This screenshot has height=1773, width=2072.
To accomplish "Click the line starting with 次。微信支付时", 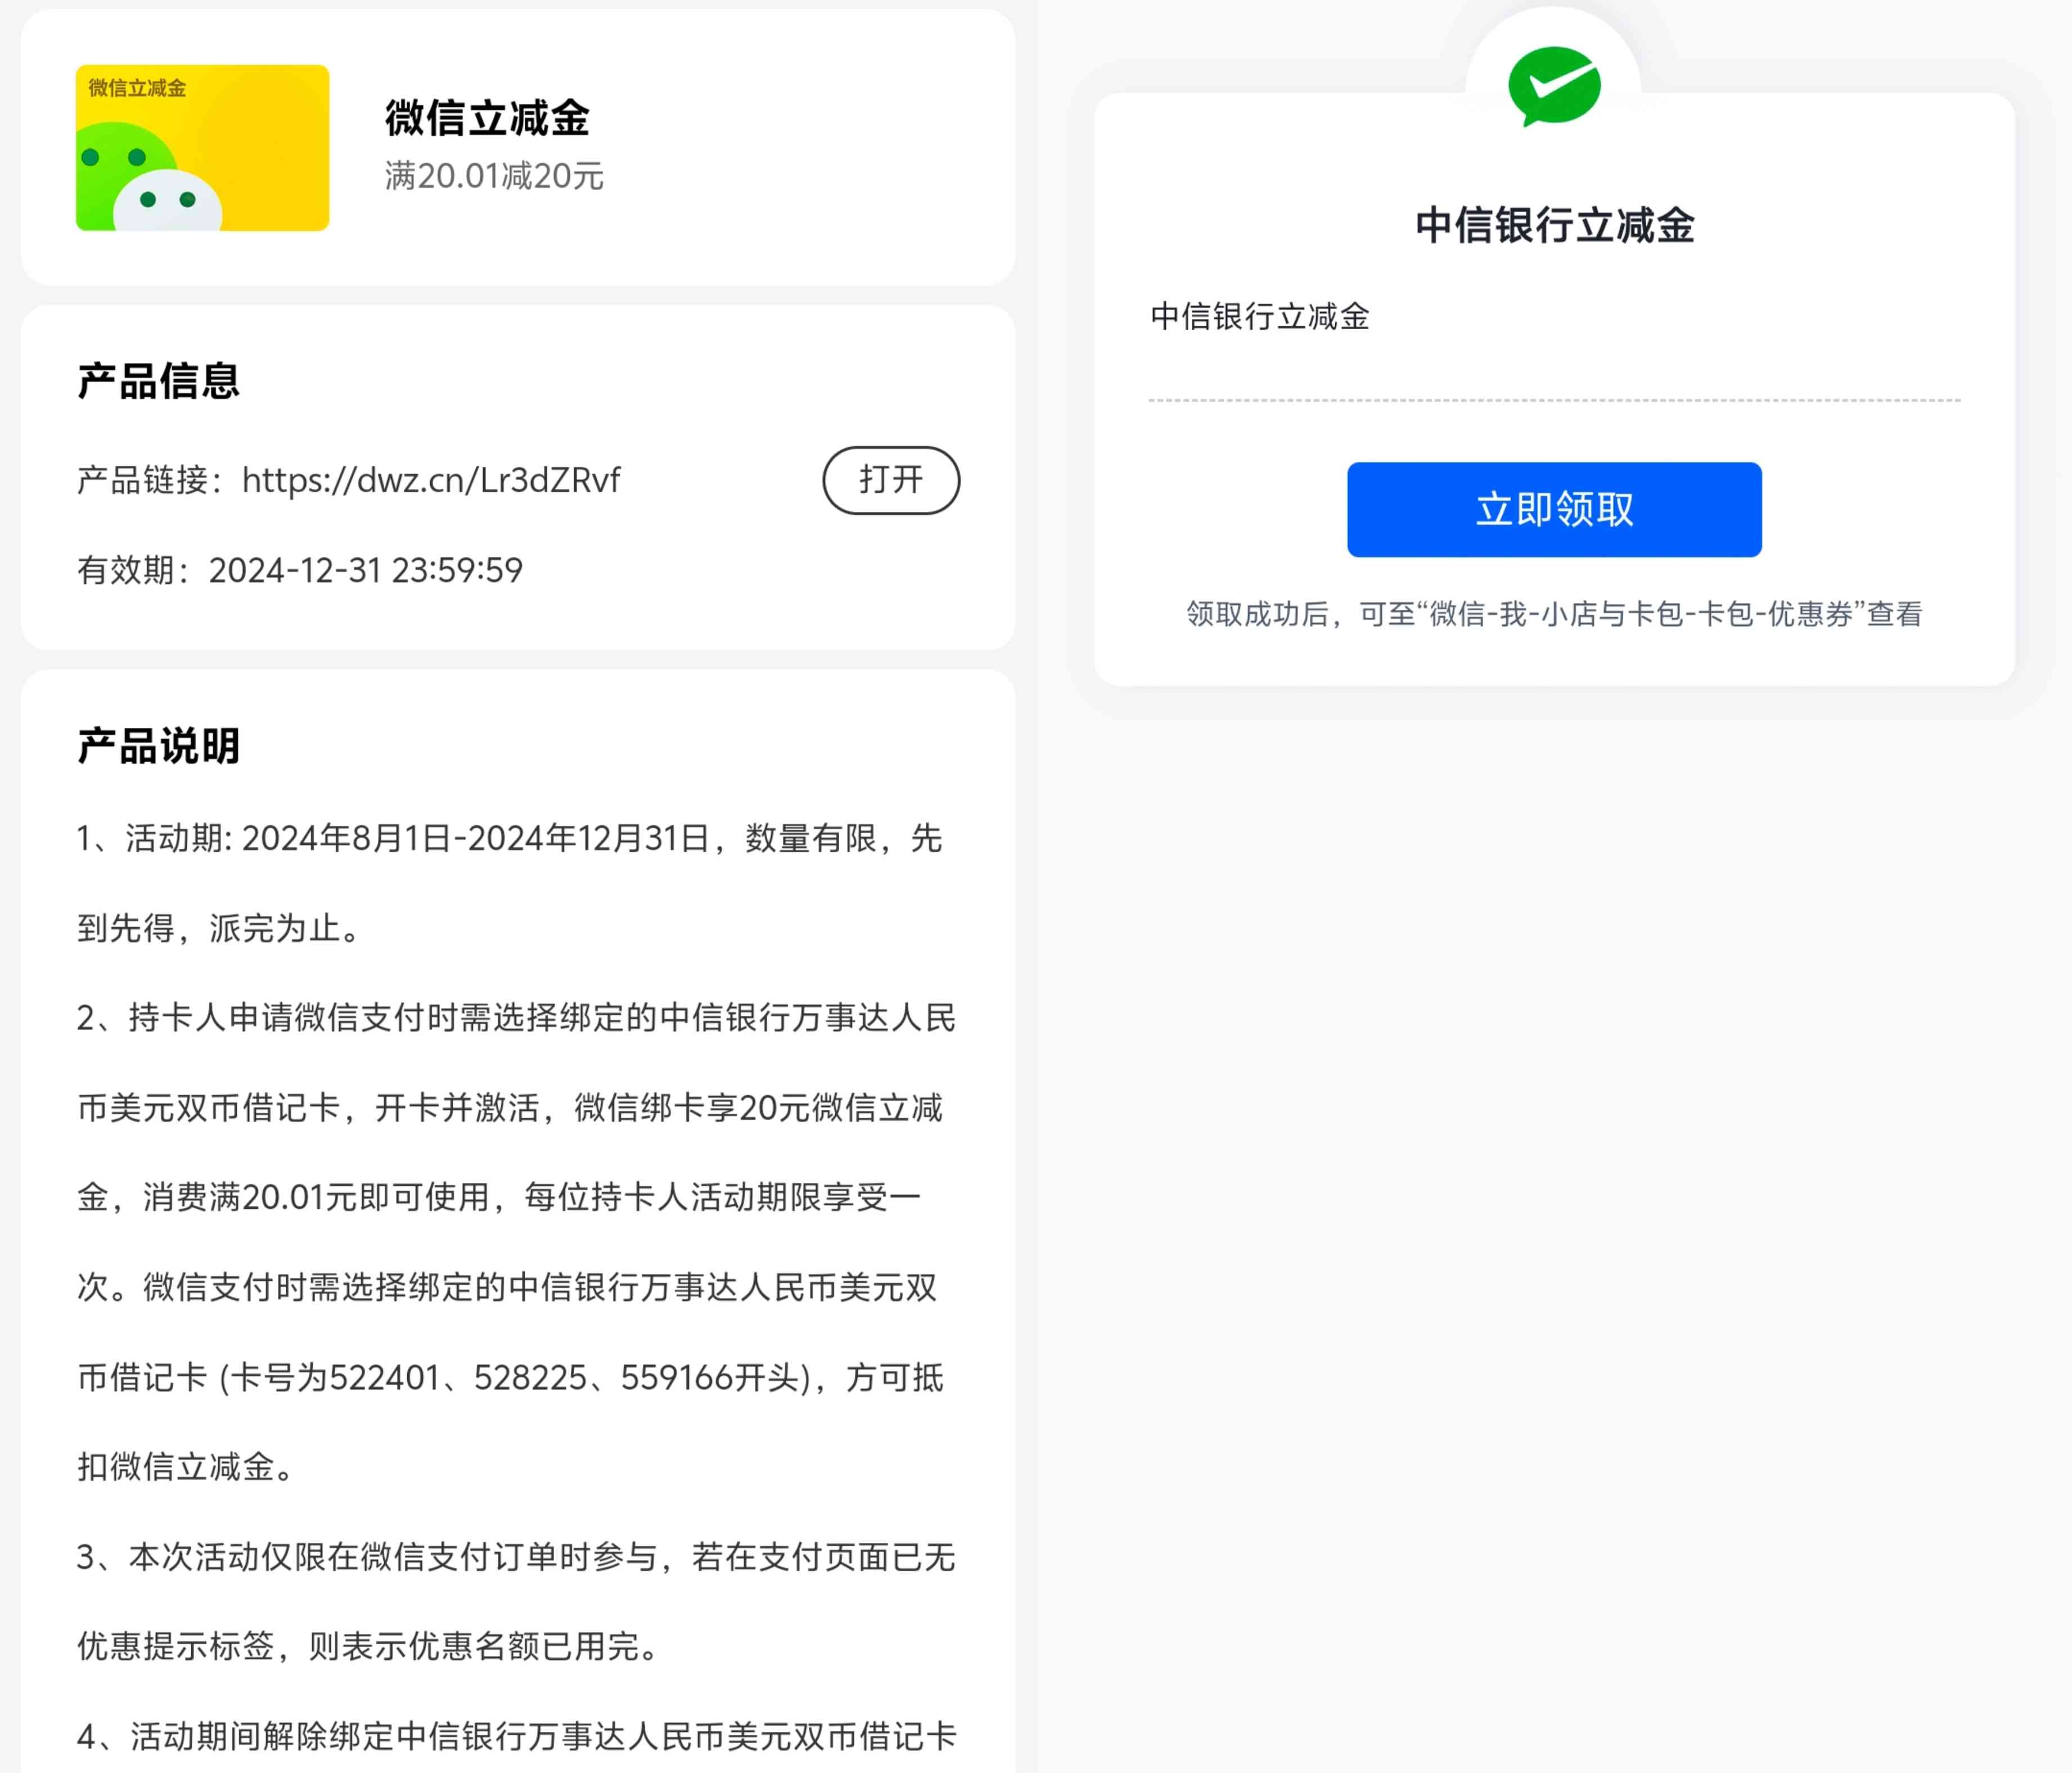I will coord(507,1287).
